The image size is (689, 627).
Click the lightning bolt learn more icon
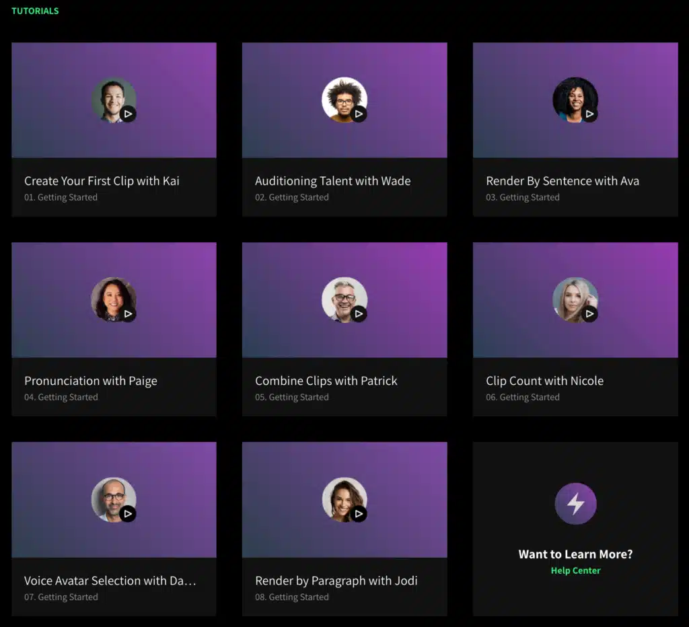[x=575, y=503]
